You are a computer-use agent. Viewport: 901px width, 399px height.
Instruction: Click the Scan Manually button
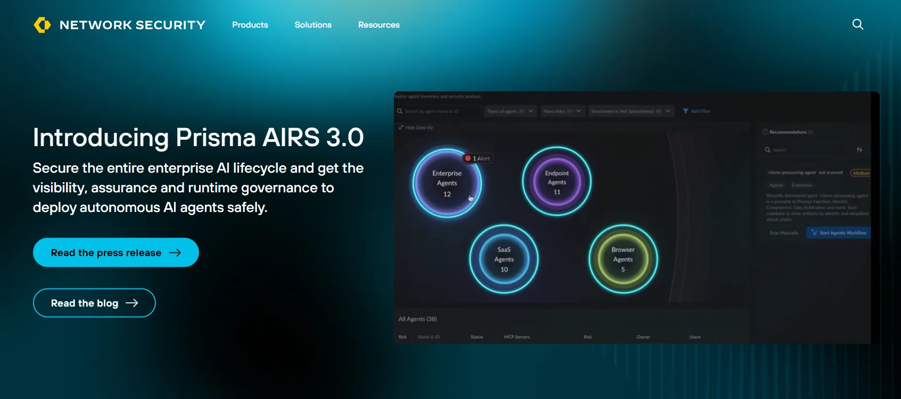point(784,233)
